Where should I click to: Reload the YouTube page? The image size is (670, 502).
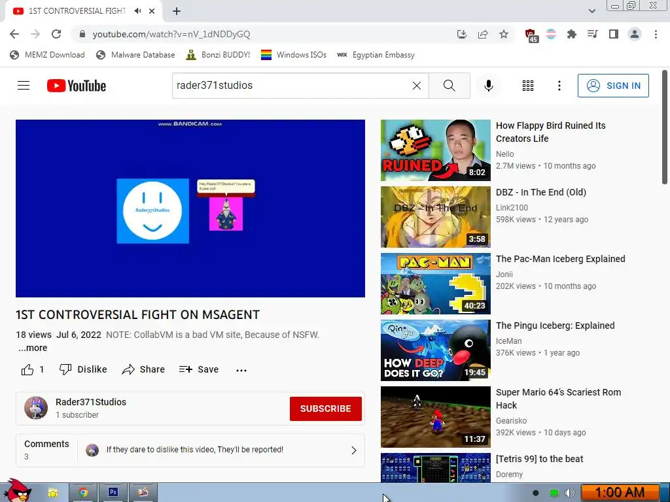pos(56,34)
